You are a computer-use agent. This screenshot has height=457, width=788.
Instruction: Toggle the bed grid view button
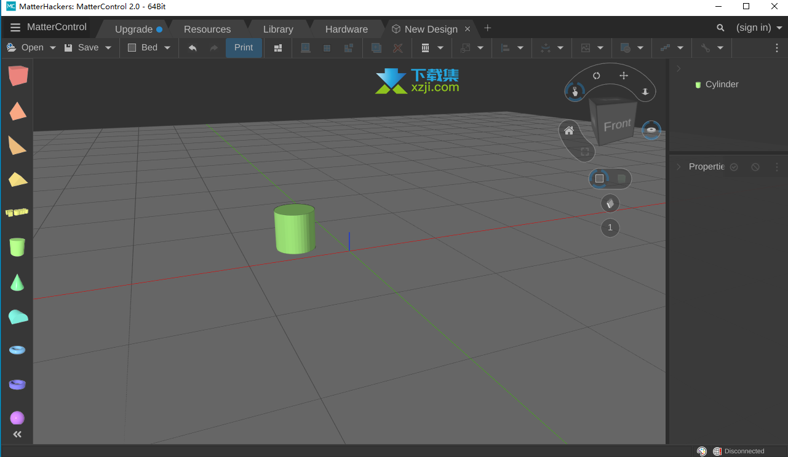click(599, 179)
